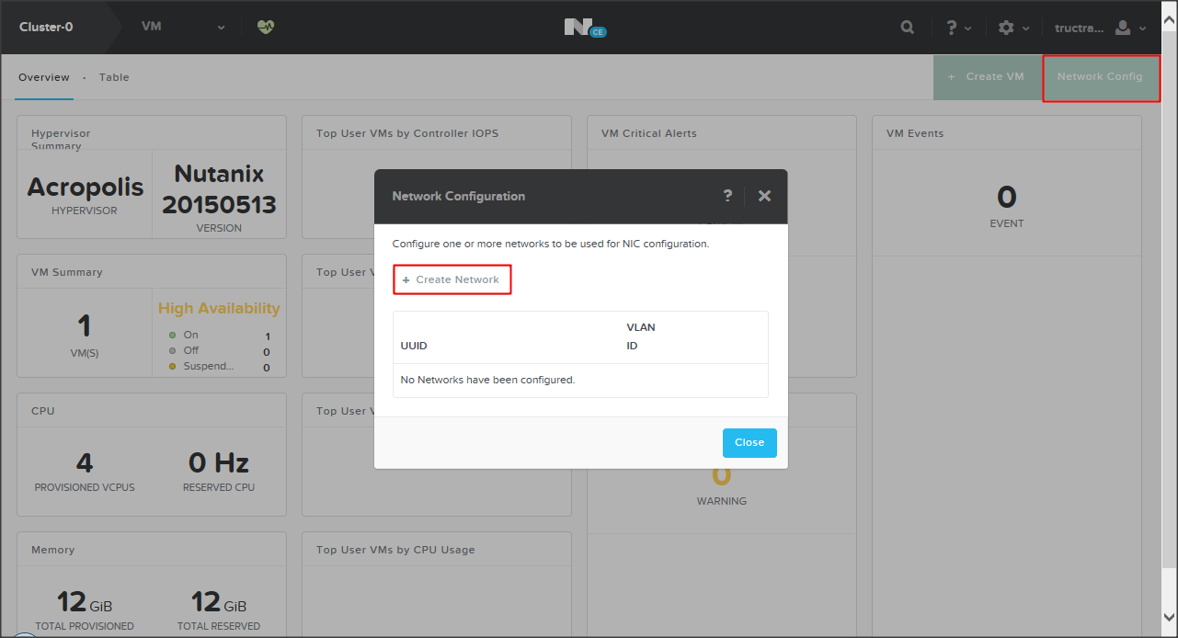Click the Nutanix CE logo
The height and width of the screenshot is (638, 1178).
point(585,28)
